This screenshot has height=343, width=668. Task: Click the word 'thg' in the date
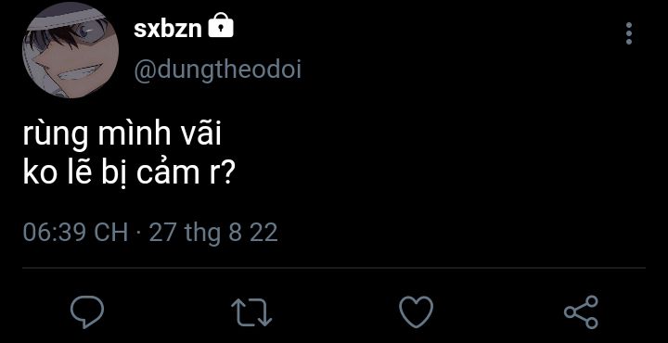tap(202, 234)
